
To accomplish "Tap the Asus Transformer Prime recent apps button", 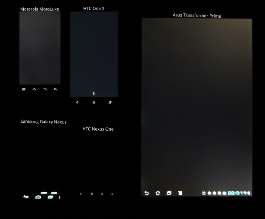I will click(169, 193).
